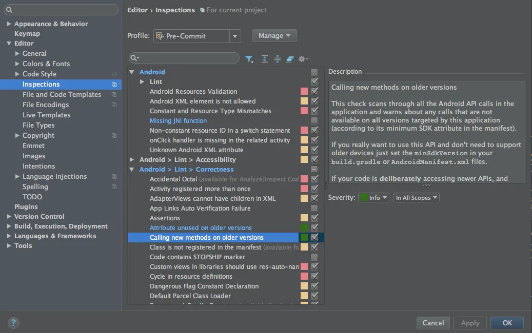Expand the Version Control settings section

point(9,217)
